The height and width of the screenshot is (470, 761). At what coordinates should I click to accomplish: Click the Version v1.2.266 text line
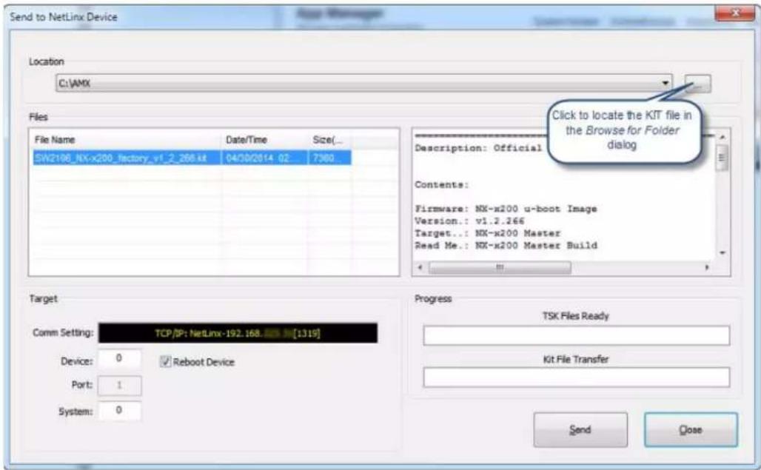click(469, 221)
